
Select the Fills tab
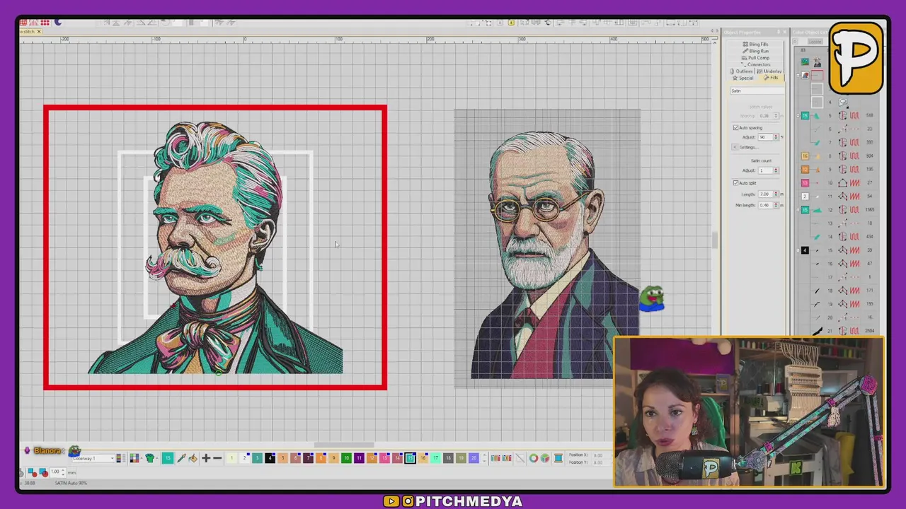click(x=771, y=78)
